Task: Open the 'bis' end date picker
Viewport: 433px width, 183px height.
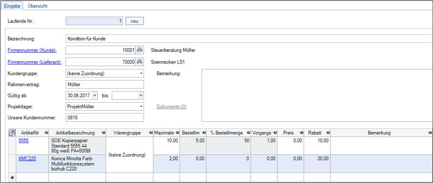Action: point(141,96)
